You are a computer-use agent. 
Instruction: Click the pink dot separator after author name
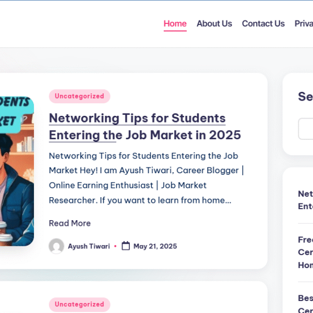[115, 246]
